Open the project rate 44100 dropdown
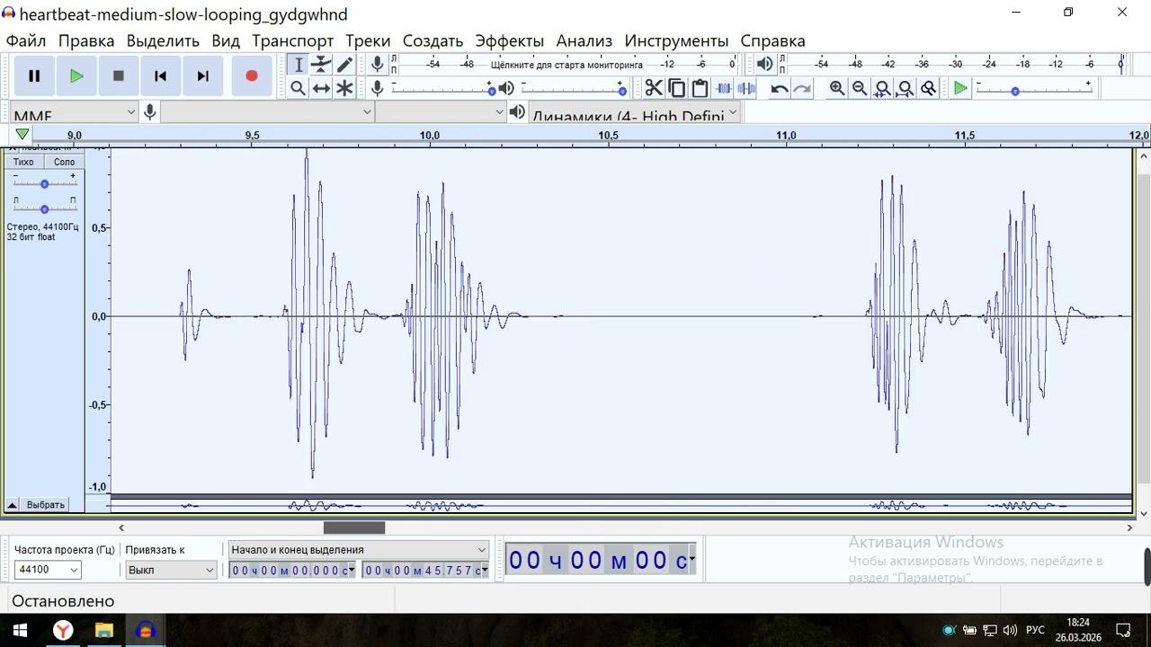This screenshot has height=647, width=1151. point(48,570)
